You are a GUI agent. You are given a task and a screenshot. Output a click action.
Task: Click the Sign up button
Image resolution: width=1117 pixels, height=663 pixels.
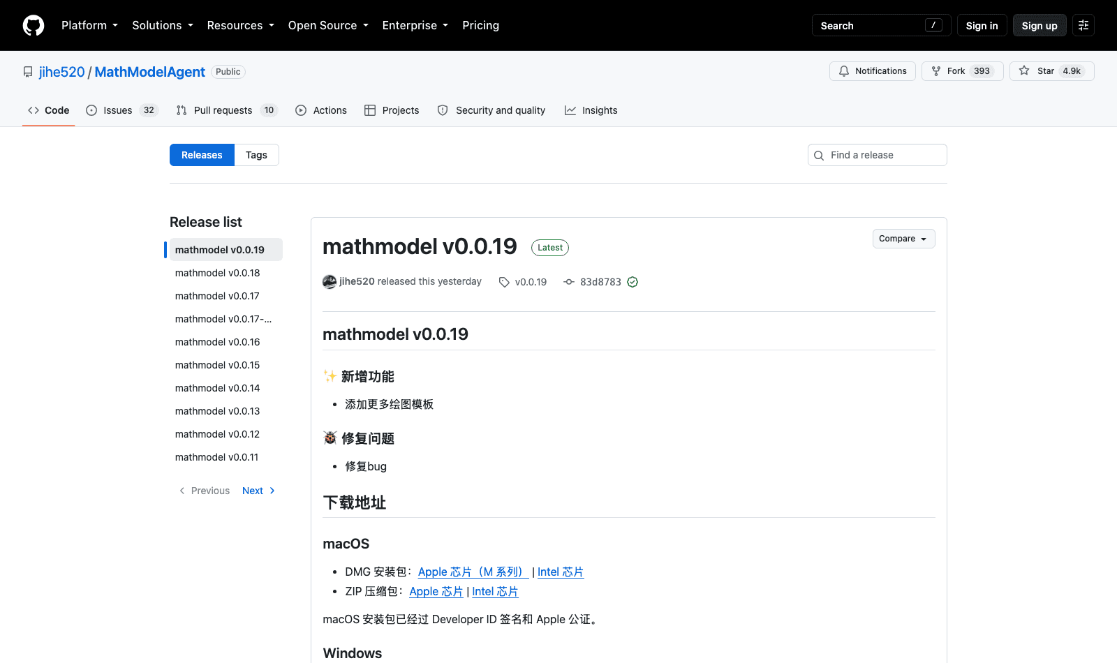(1040, 25)
